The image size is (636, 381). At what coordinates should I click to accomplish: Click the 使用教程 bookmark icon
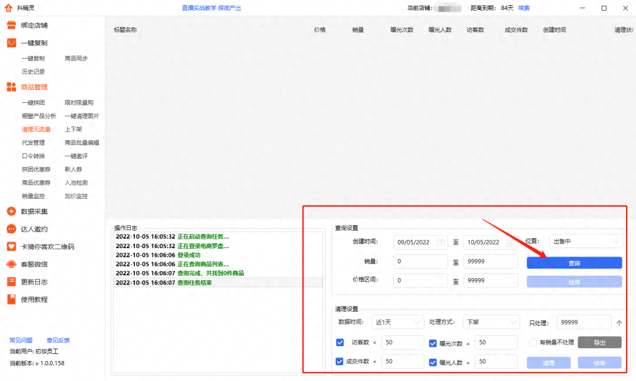tap(11, 299)
